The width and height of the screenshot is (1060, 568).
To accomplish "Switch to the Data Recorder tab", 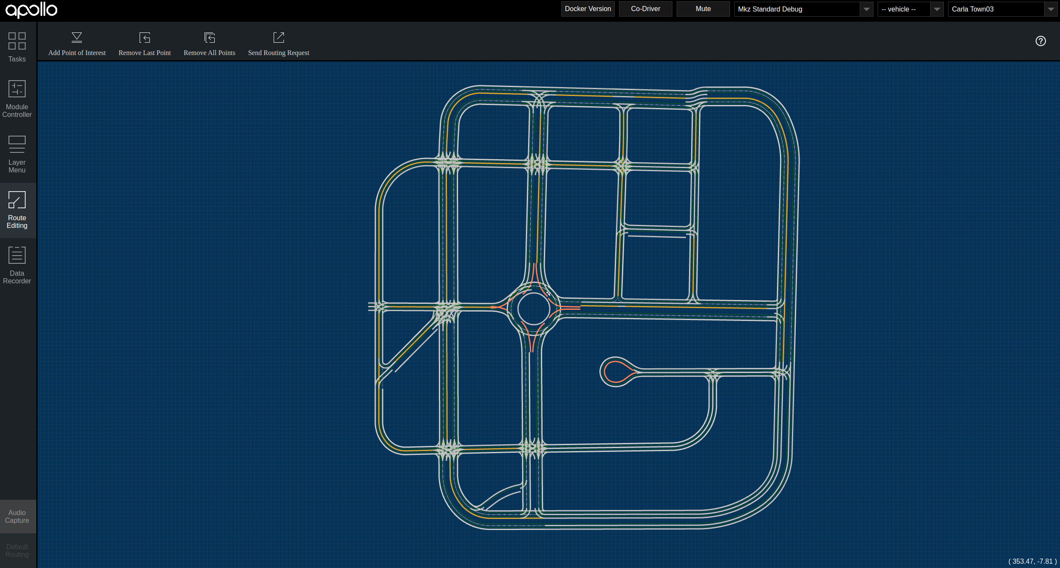I will (x=17, y=265).
